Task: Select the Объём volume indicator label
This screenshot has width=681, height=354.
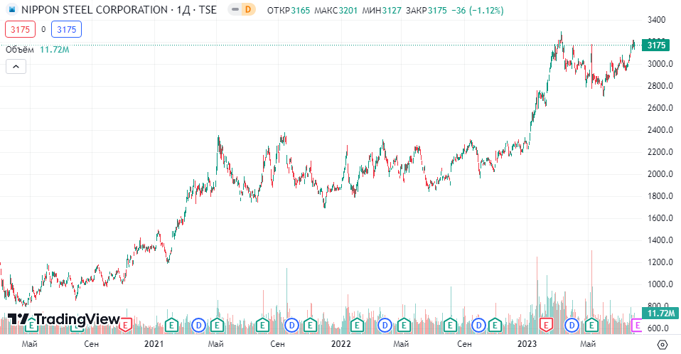Action: pyautogui.click(x=19, y=50)
